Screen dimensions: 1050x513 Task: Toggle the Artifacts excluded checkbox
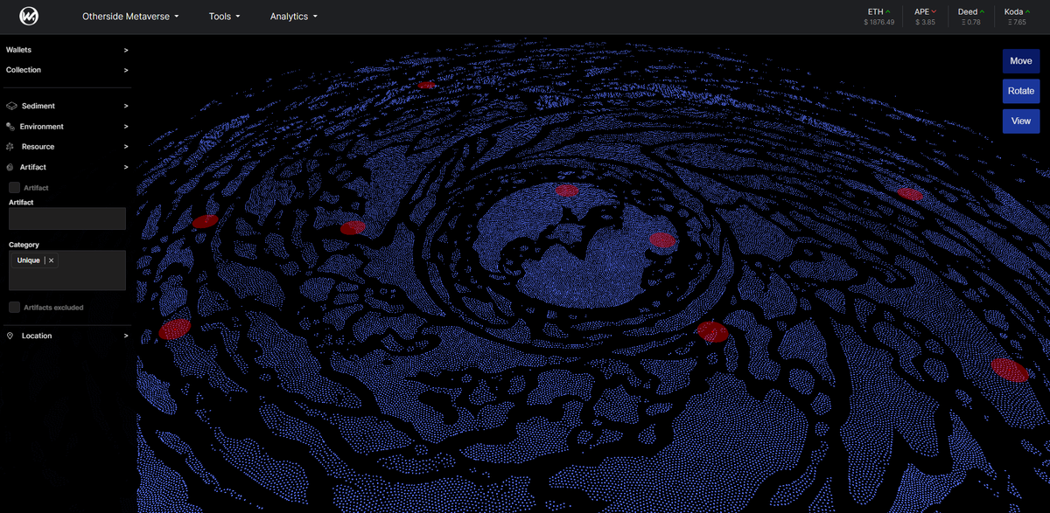(15, 308)
